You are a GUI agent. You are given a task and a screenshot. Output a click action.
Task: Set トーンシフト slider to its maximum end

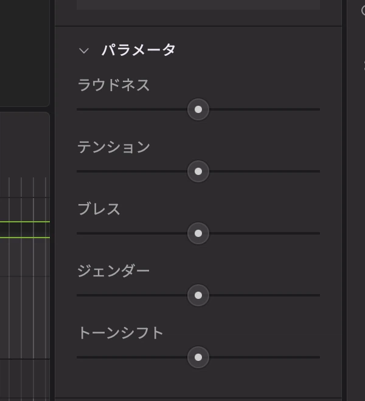(319, 357)
